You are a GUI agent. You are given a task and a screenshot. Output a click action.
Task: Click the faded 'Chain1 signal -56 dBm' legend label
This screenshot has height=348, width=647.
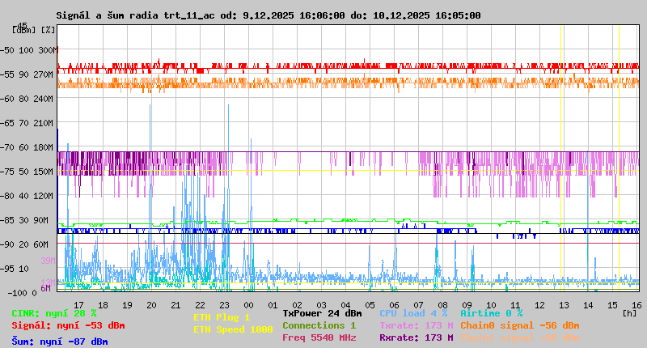point(520,337)
